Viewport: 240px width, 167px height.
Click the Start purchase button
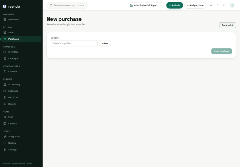click(x=221, y=51)
